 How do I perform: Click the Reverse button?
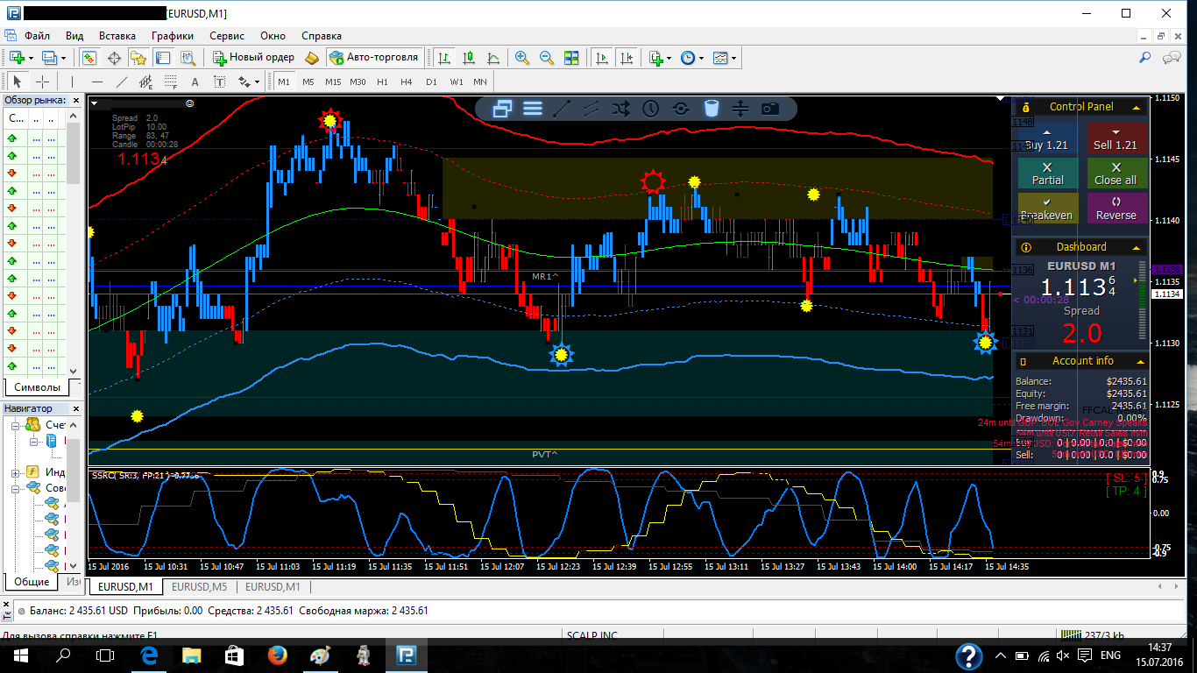1116,208
